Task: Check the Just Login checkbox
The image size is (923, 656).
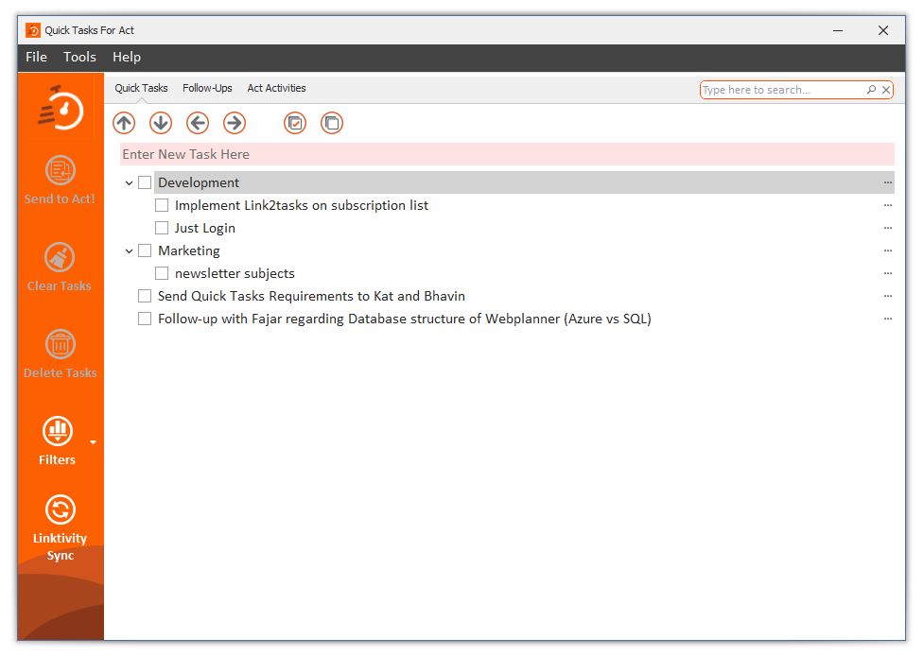Action: (x=162, y=228)
